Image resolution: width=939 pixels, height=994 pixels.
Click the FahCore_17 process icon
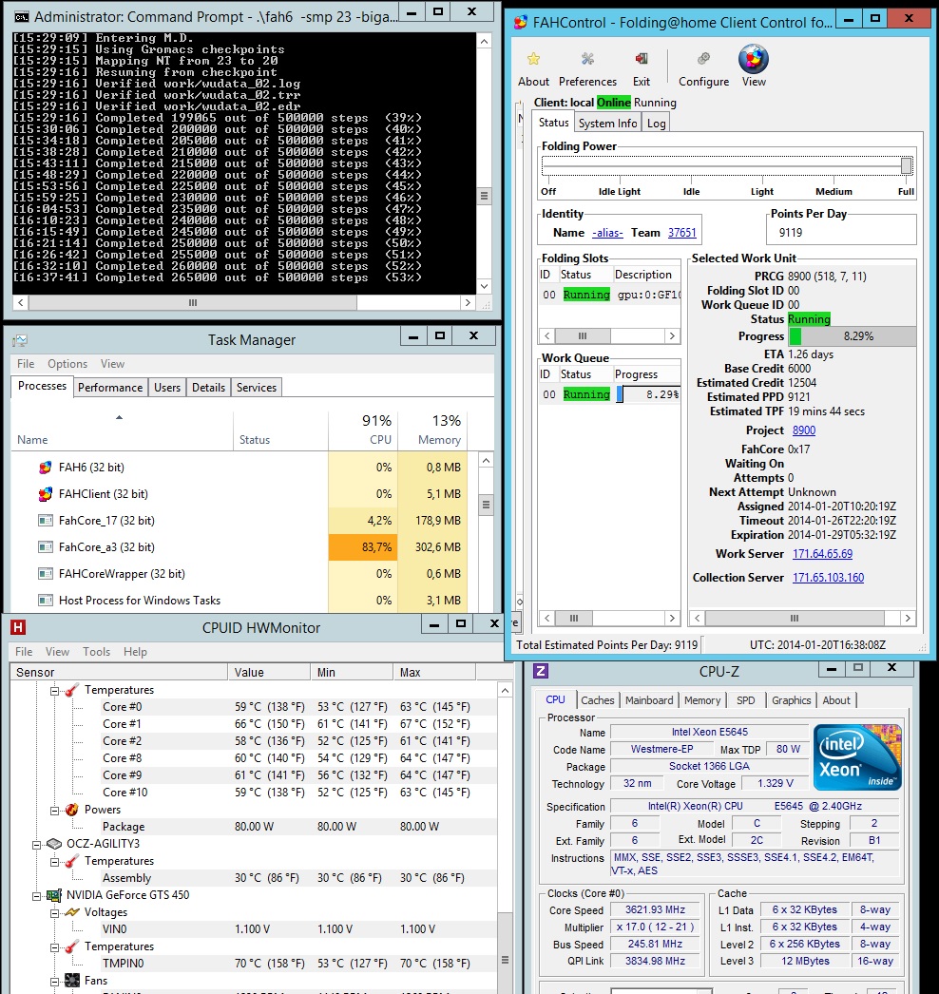coord(45,521)
